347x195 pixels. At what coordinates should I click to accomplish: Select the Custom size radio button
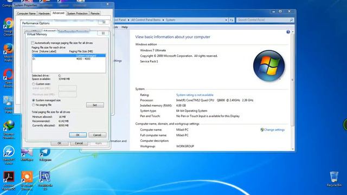[x=34, y=84]
